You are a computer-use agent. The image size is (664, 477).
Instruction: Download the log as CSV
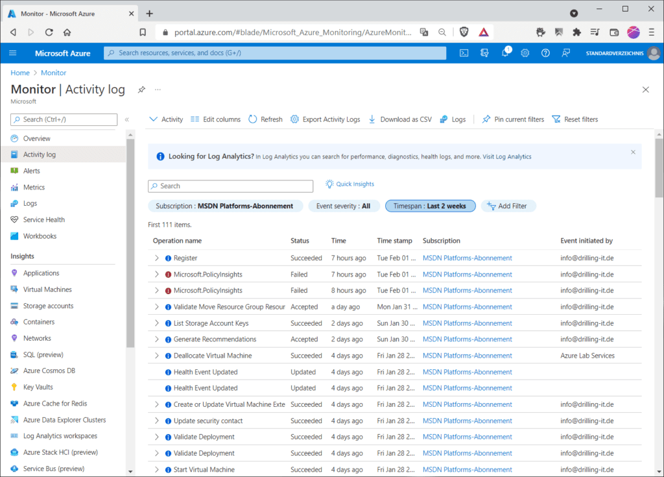400,119
